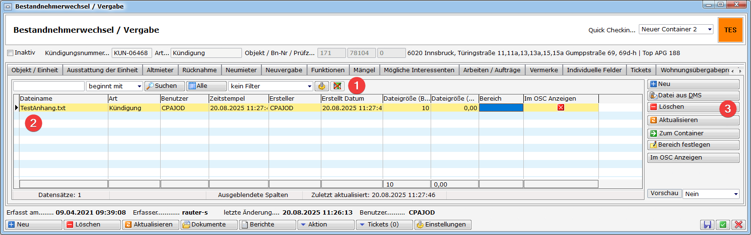
Task: Click the orange TES tile
Action: [x=730, y=30]
